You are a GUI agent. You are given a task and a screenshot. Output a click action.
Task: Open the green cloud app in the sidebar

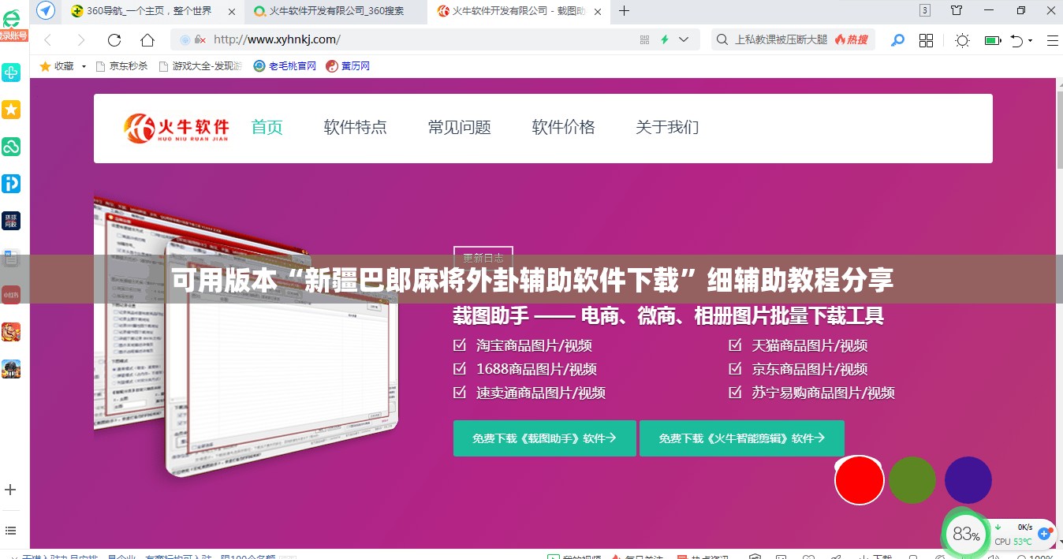pos(11,147)
